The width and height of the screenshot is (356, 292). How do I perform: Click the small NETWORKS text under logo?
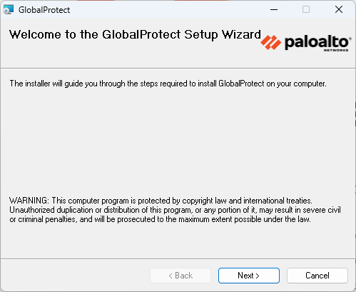coord(336,50)
